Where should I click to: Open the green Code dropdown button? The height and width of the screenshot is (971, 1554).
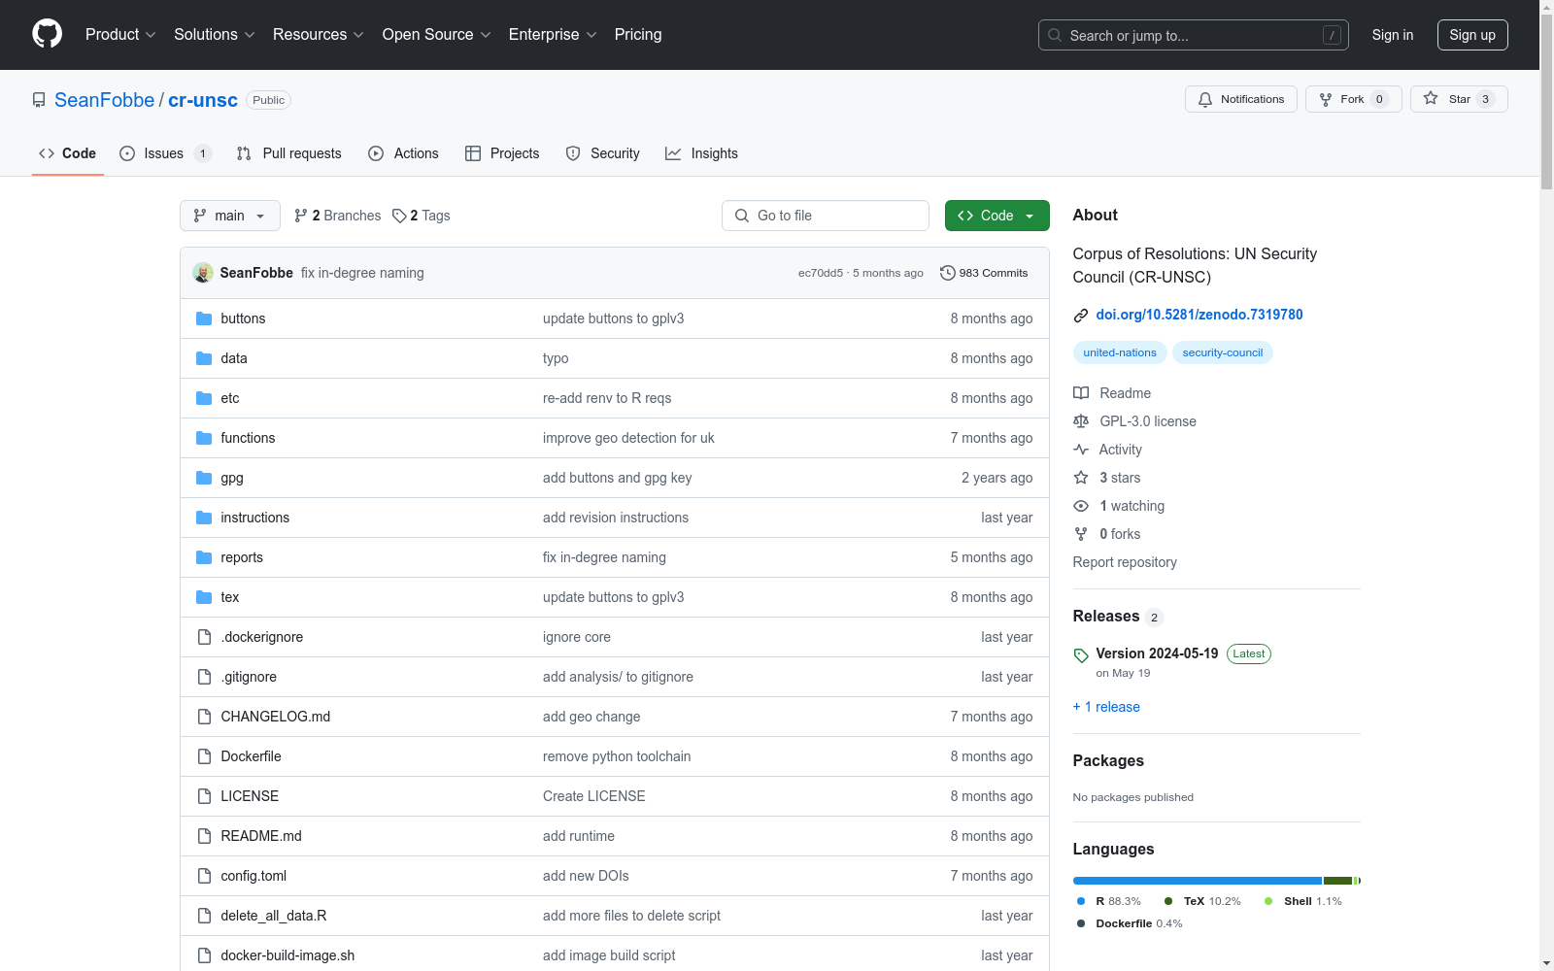(x=997, y=216)
